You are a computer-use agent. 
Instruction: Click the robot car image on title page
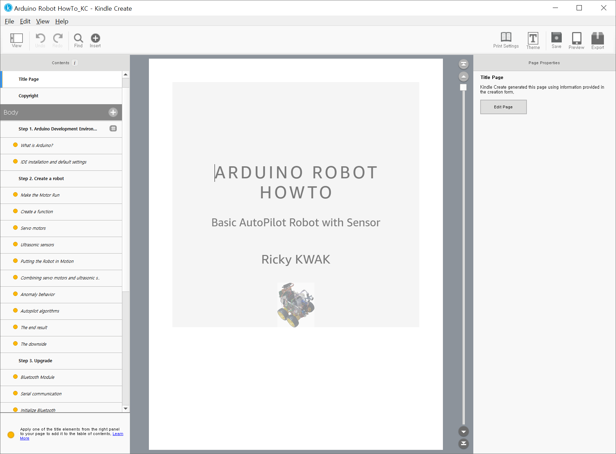click(296, 305)
